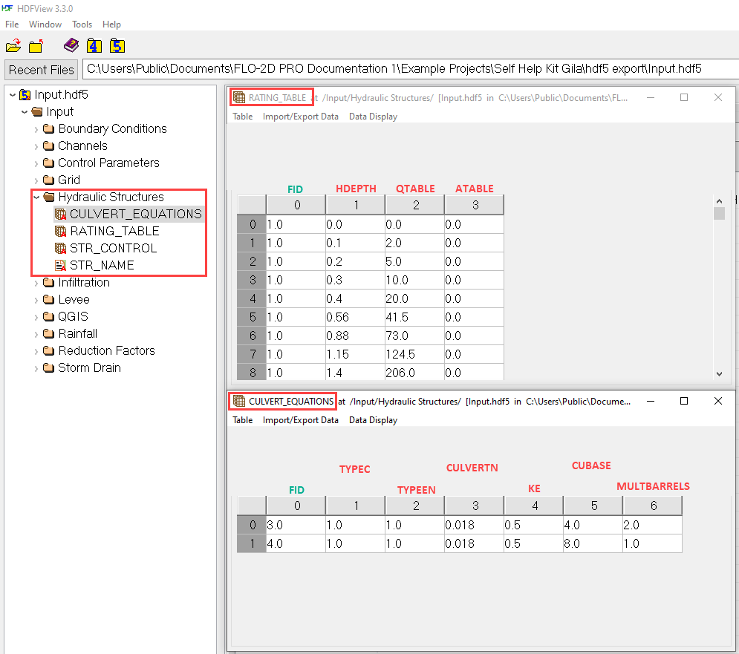The height and width of the screenshot is (654, 739).
Task: Open Import/Export Data menu in RATING_TABLE window
Action: (x=300, y=117)
